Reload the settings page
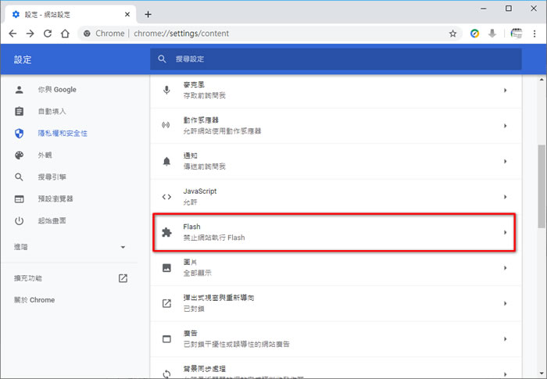547x379 pixels. [48, 34]
